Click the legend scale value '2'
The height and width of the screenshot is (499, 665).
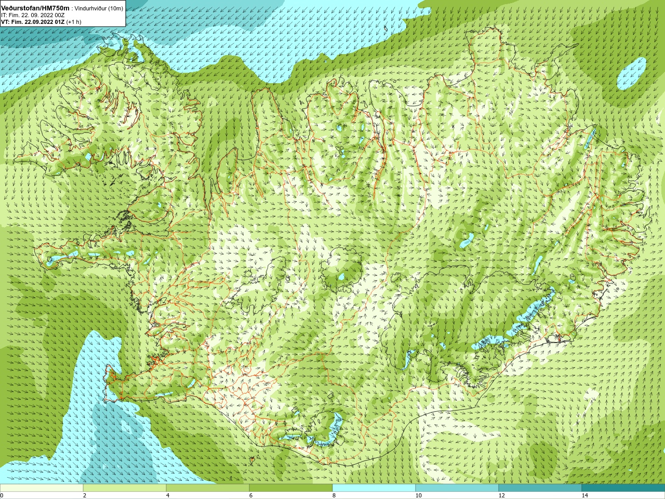pyautogui.click(x=85, y=495)
